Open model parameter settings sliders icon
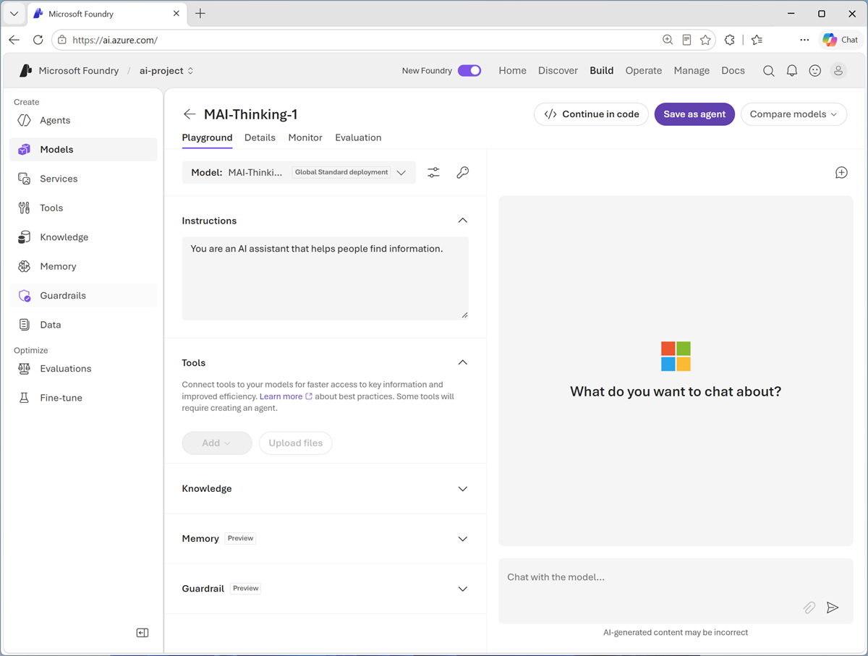Viewport: 868px width, 656px height. tap(433, 172)
